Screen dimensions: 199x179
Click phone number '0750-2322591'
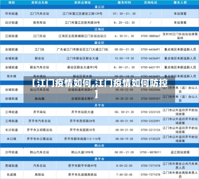click(150, 121)
